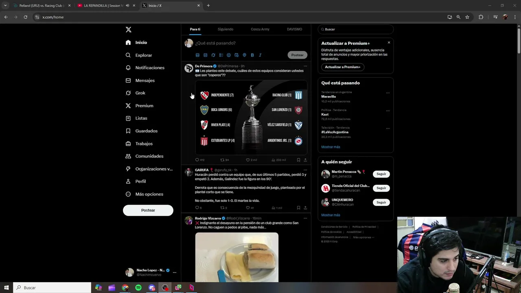Viewport: 521px width, 293px height.
Task: Open the Explorar search page
Action: 139,55
